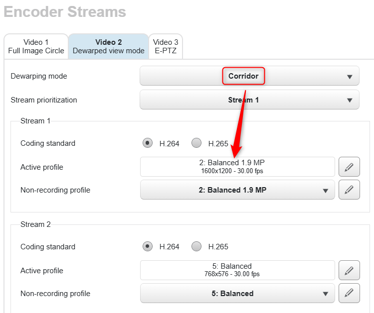Viewport: 374px width, 313px height.
Task: Click the Stream prioritization dropdown arrow
Action: (350, 101)
